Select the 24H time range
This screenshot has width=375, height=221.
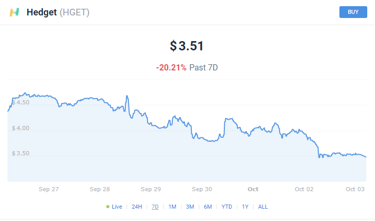pyautogui.click(x=137, y=207)
